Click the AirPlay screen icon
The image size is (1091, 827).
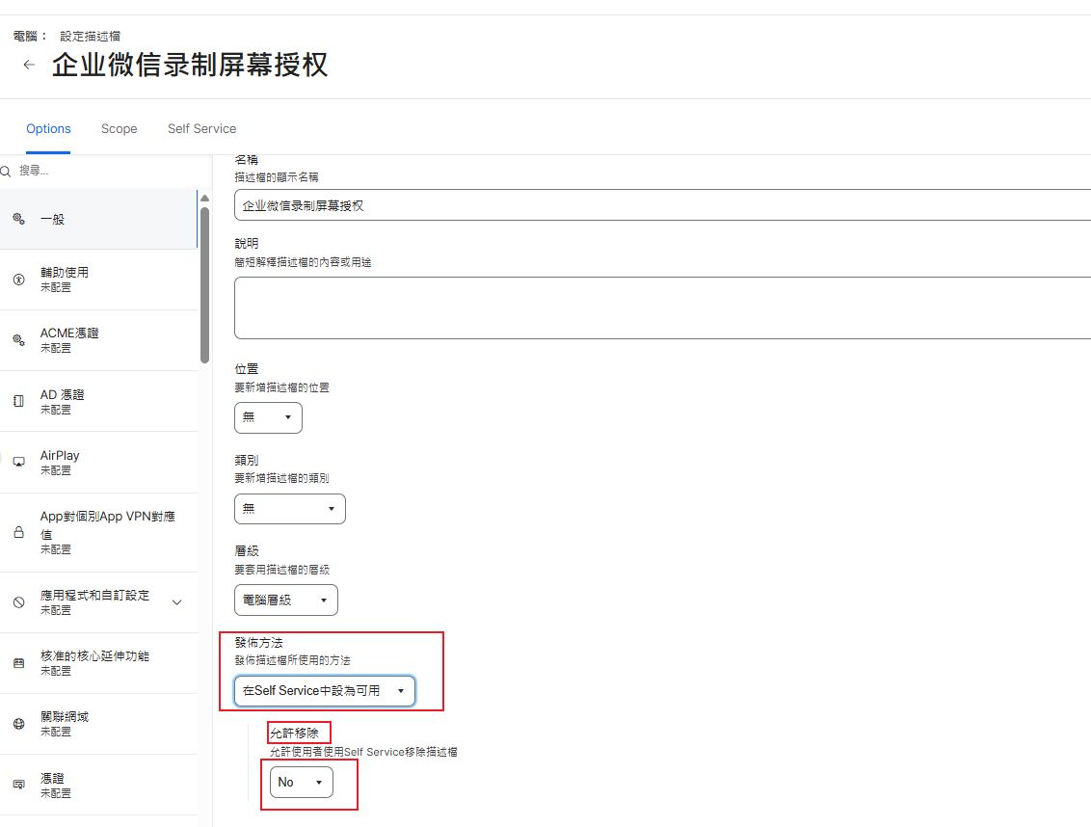point(18,463)
